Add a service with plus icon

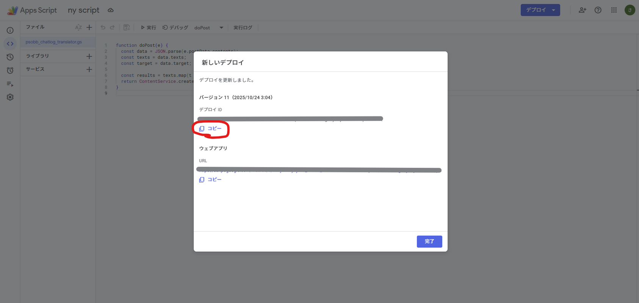coord(89,69)
